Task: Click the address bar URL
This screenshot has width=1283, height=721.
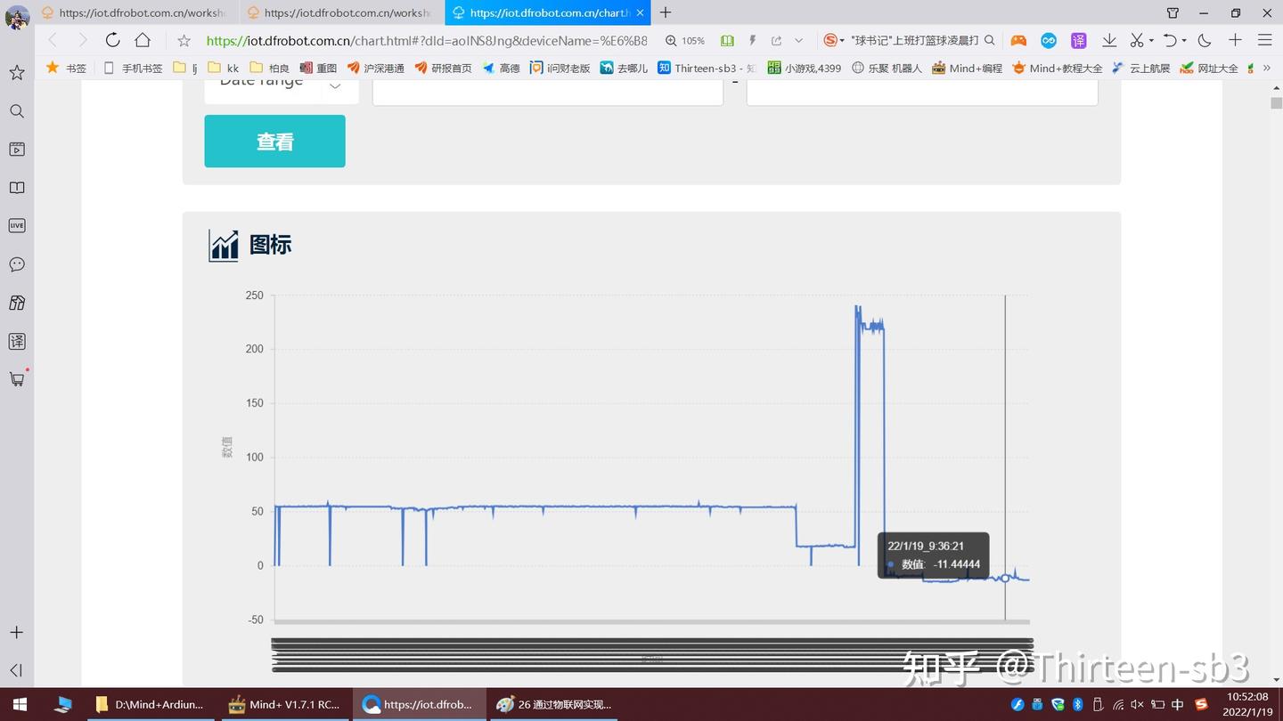Action: click(427, 40)
